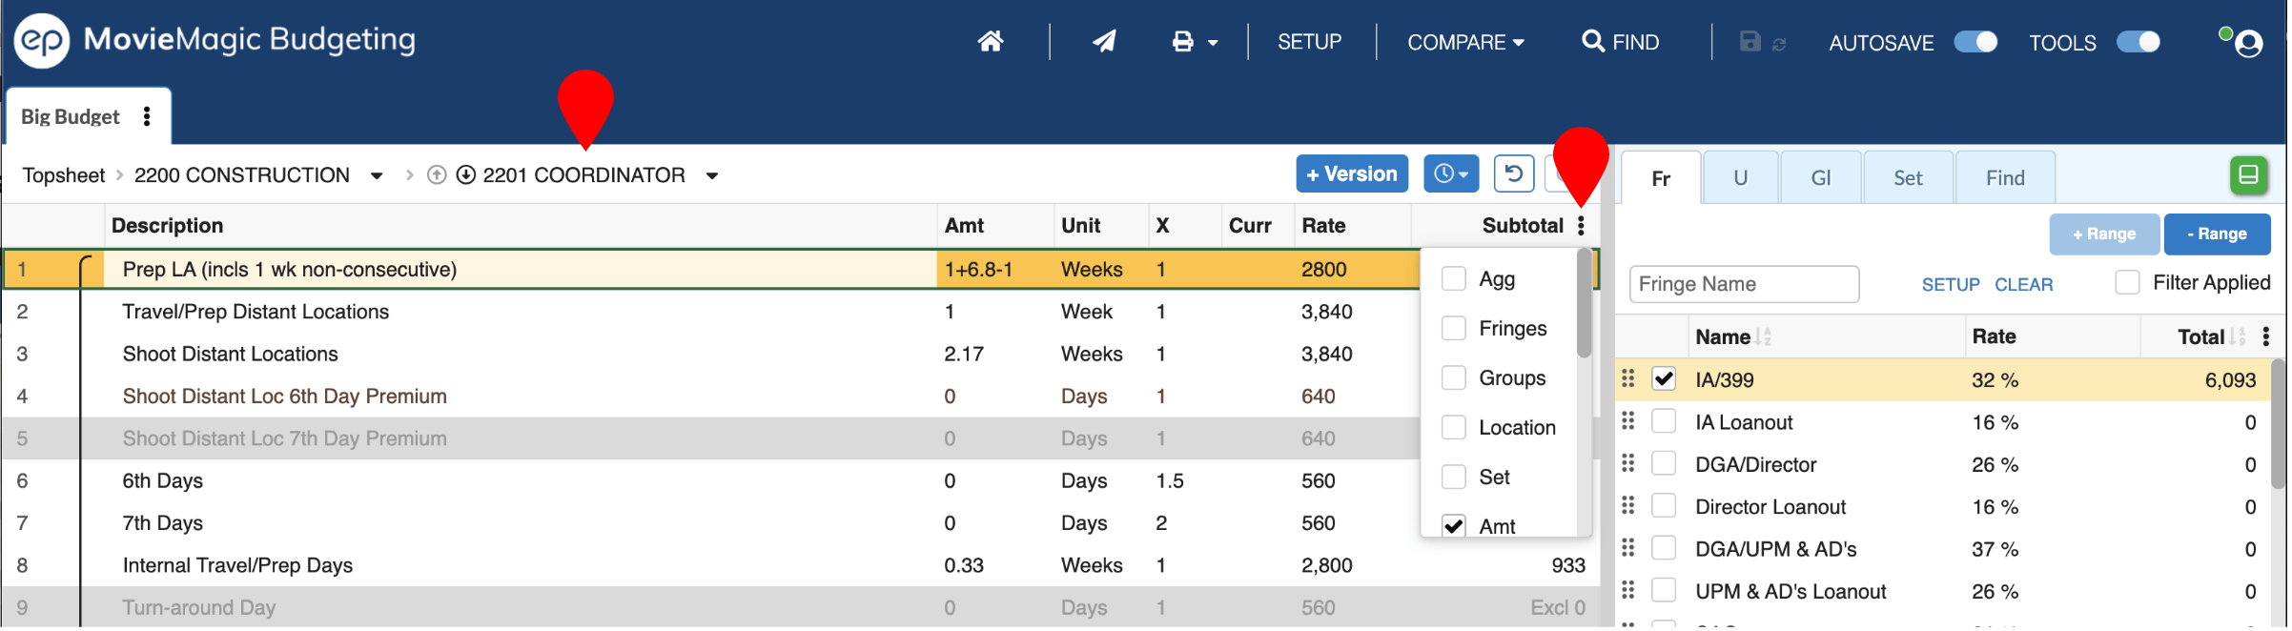Image resolution: width=2292 pixels, height=631 pixels.
Task: Expand the 2201 COORDINATOR dropdown
Action: pyautogui.click(x=712, y=176)
